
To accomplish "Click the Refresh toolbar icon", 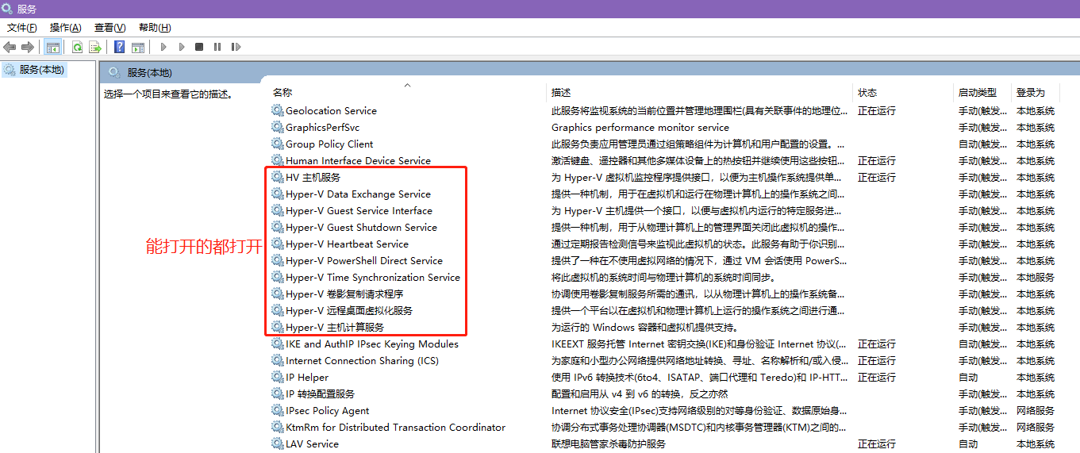I will pos(77,48).
